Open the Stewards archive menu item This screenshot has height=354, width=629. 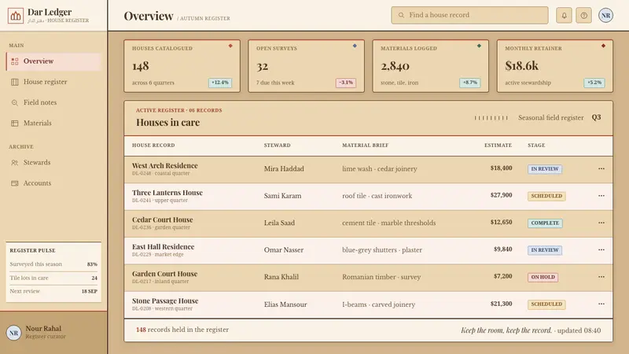(53, 163)
